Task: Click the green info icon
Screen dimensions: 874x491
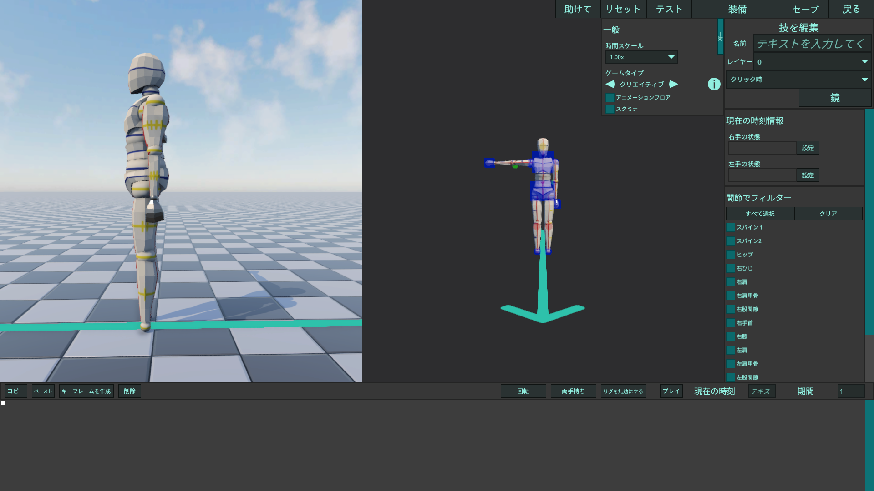Action: click(714, 84)
